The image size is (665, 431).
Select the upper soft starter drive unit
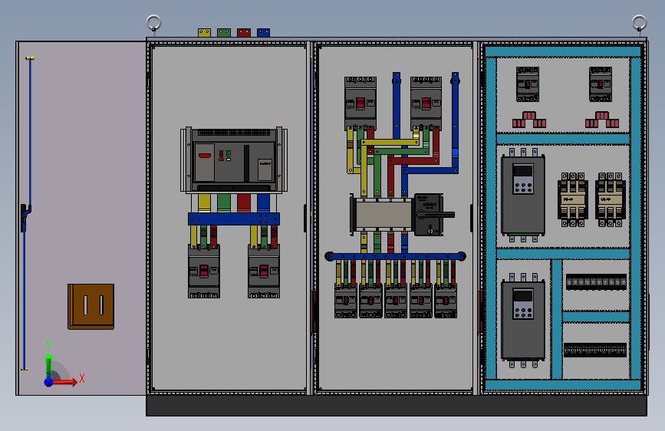(523, 195)
